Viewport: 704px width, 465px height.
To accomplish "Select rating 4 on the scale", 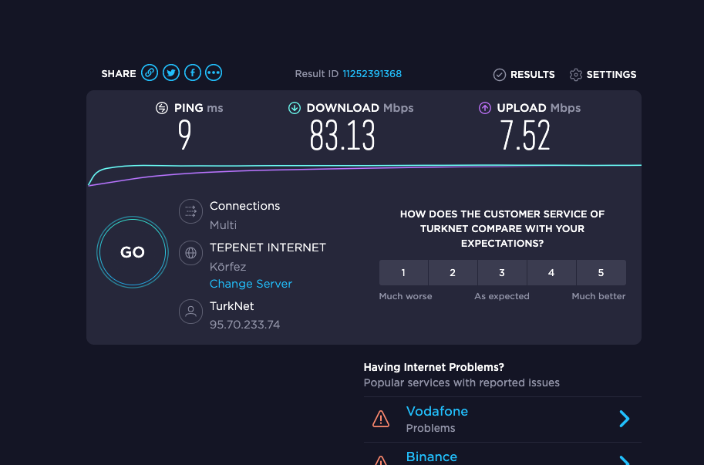I will [x=551, y=272].
